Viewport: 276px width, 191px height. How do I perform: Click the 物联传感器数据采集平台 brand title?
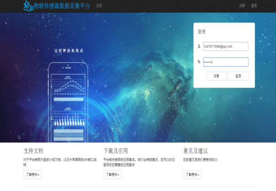(62, 6)
